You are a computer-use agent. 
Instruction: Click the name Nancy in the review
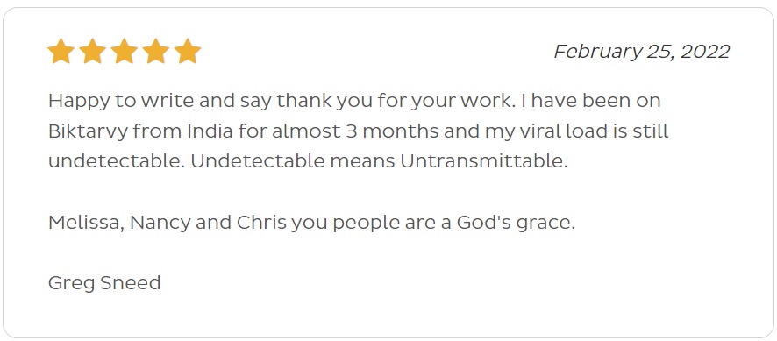(160, 224)
